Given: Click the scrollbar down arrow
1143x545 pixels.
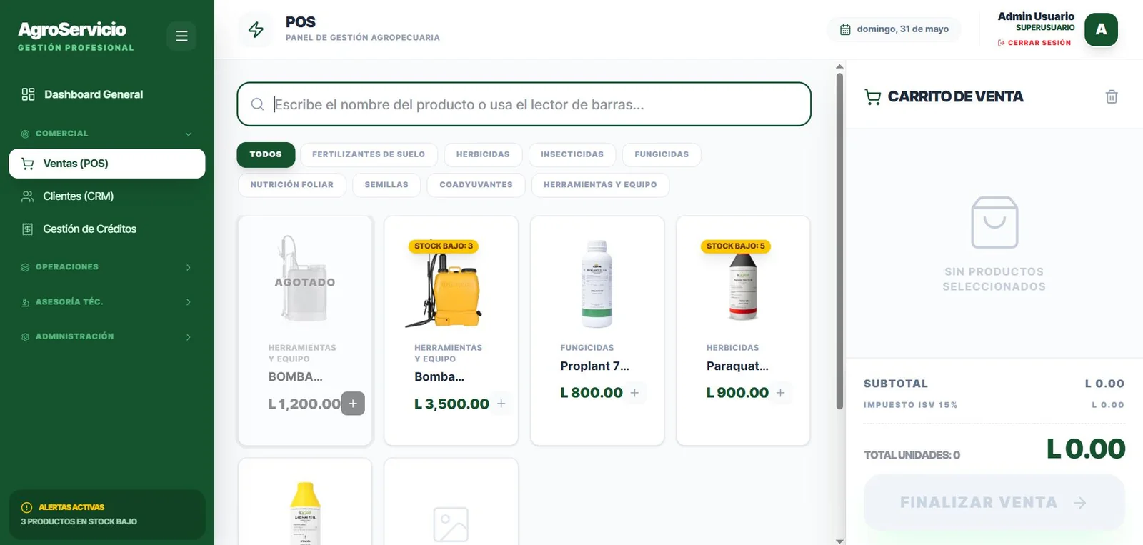Looking at the screenshot, I should pyautogui.click(x=840, y=541).
